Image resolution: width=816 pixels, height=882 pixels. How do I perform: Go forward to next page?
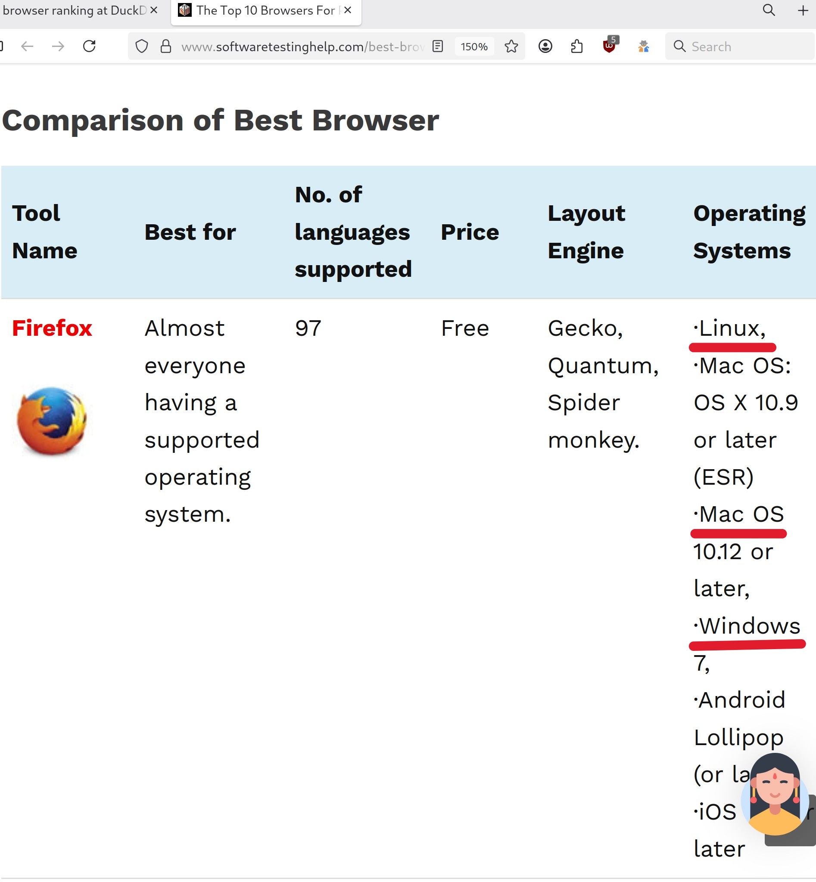click(58, 46)
